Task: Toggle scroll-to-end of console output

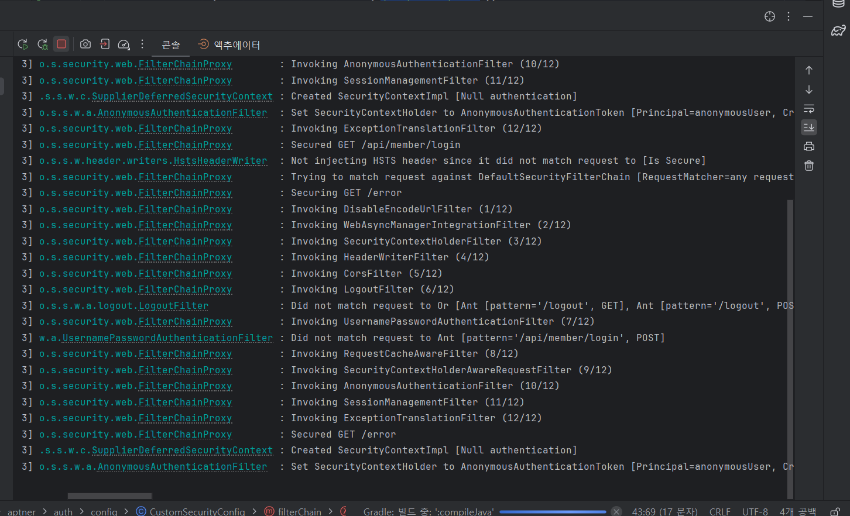Action: point(809,127)
